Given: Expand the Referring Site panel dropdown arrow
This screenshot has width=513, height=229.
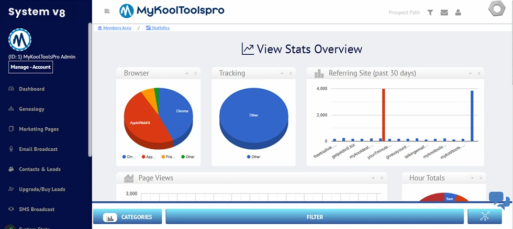Looking at the screenshot, I should tap(470, 74).
